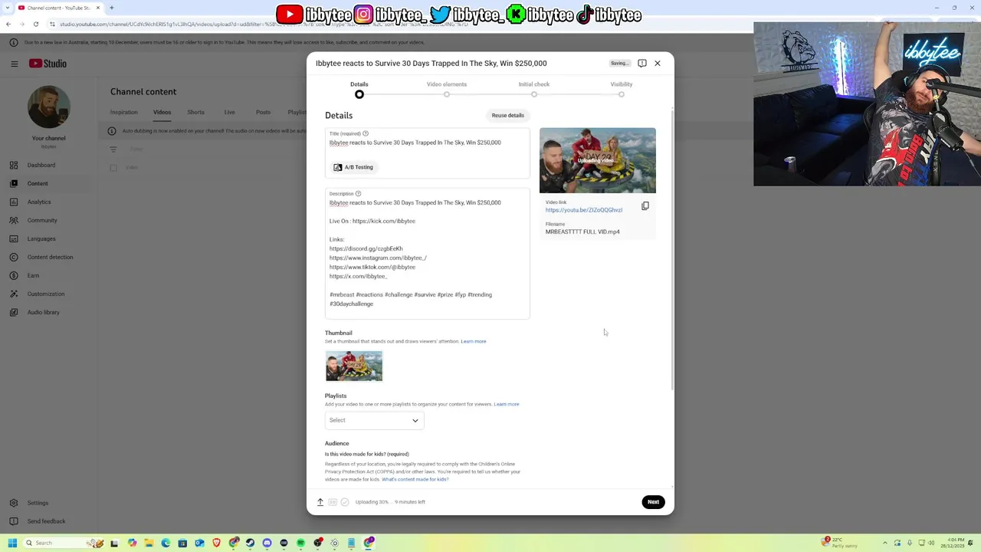Click the 'MRBEASTTTT FULL VID.mp4' filename text
The image size is (981, 552).
coord(582,232)
